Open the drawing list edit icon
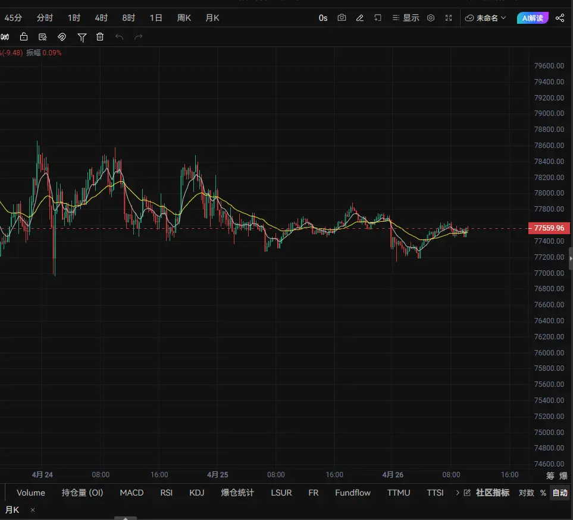Image resolution: width=573 pixels, height=520 pixels. [x=43, y=37]
